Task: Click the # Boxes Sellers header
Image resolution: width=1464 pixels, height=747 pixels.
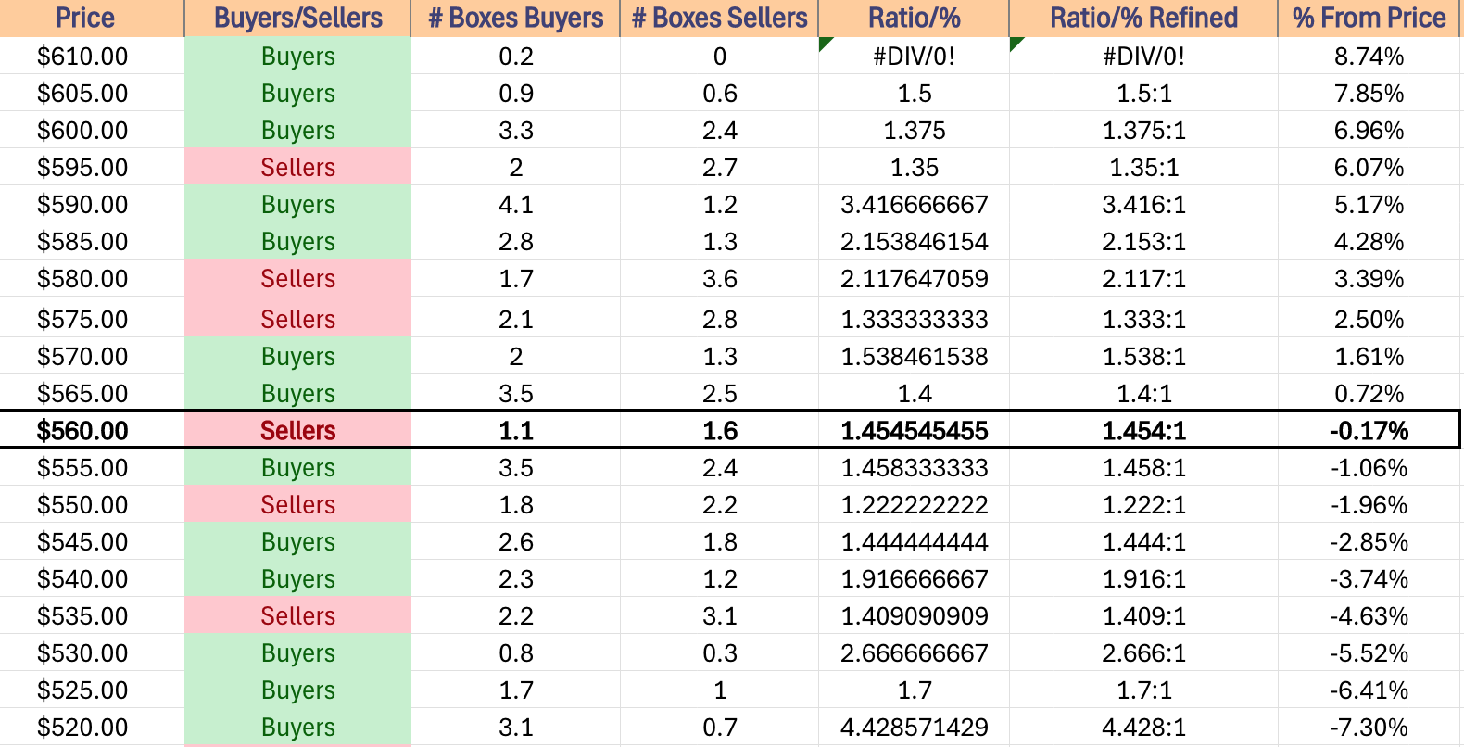Action: coord(719,18)
